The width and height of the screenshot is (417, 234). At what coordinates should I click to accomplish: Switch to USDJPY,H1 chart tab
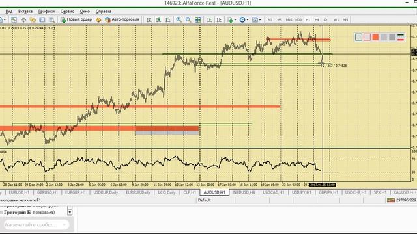301,192
